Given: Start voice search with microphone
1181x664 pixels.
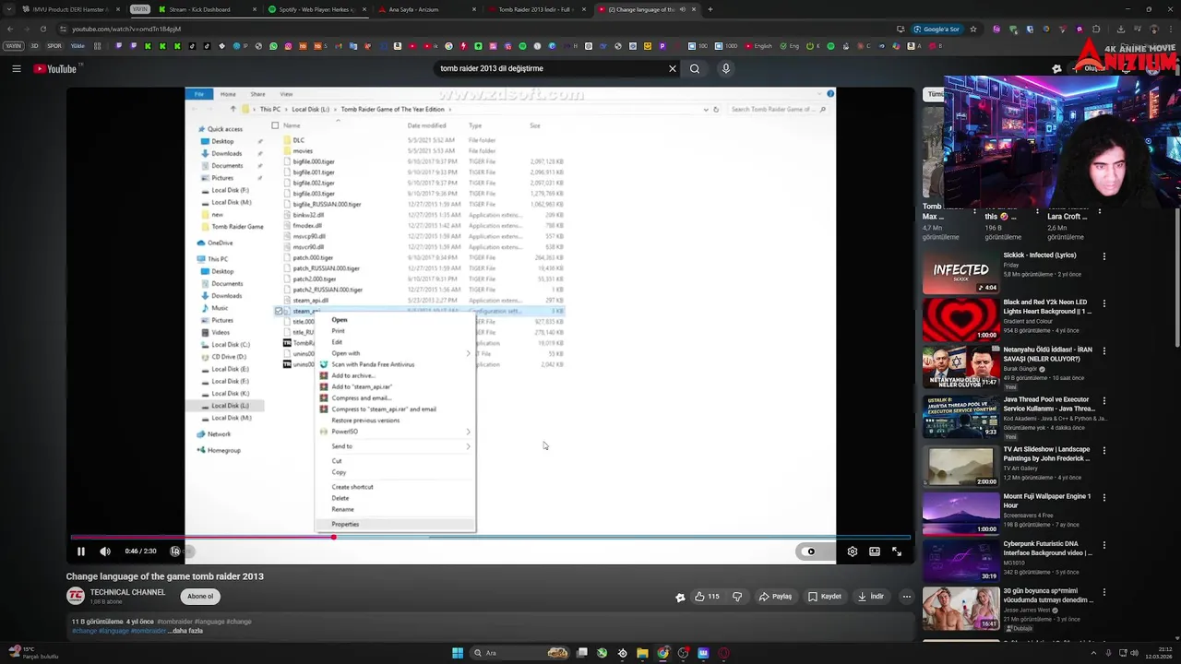Looking at the screenshot, I should 726,68.
